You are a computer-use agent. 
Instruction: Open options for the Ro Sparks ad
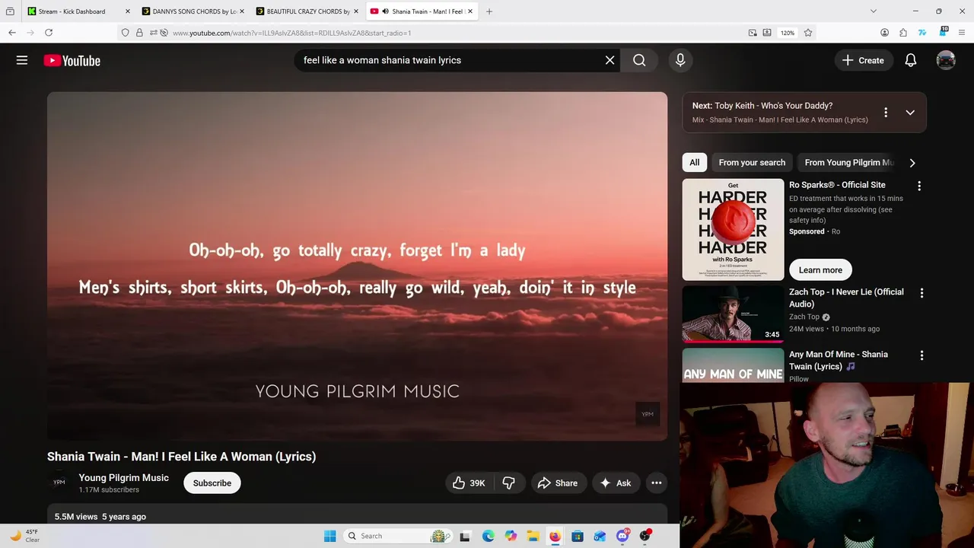919,186
